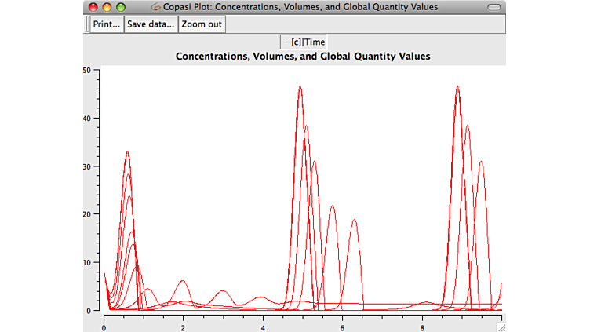The width and height of the screenshot is (590, 332).
Task: Click the plot title above the chart
Action: point(302,57)
